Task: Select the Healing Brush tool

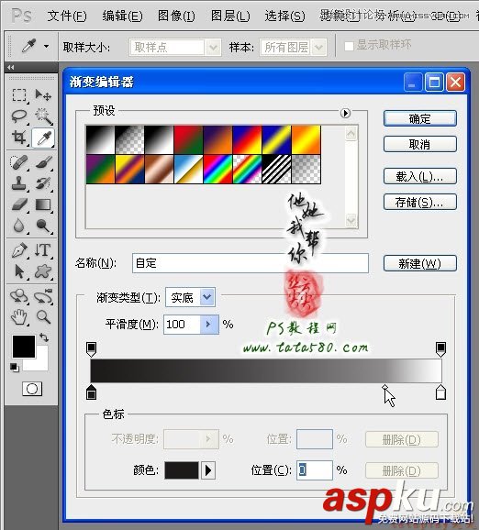Action: click(x=19, y=162)
